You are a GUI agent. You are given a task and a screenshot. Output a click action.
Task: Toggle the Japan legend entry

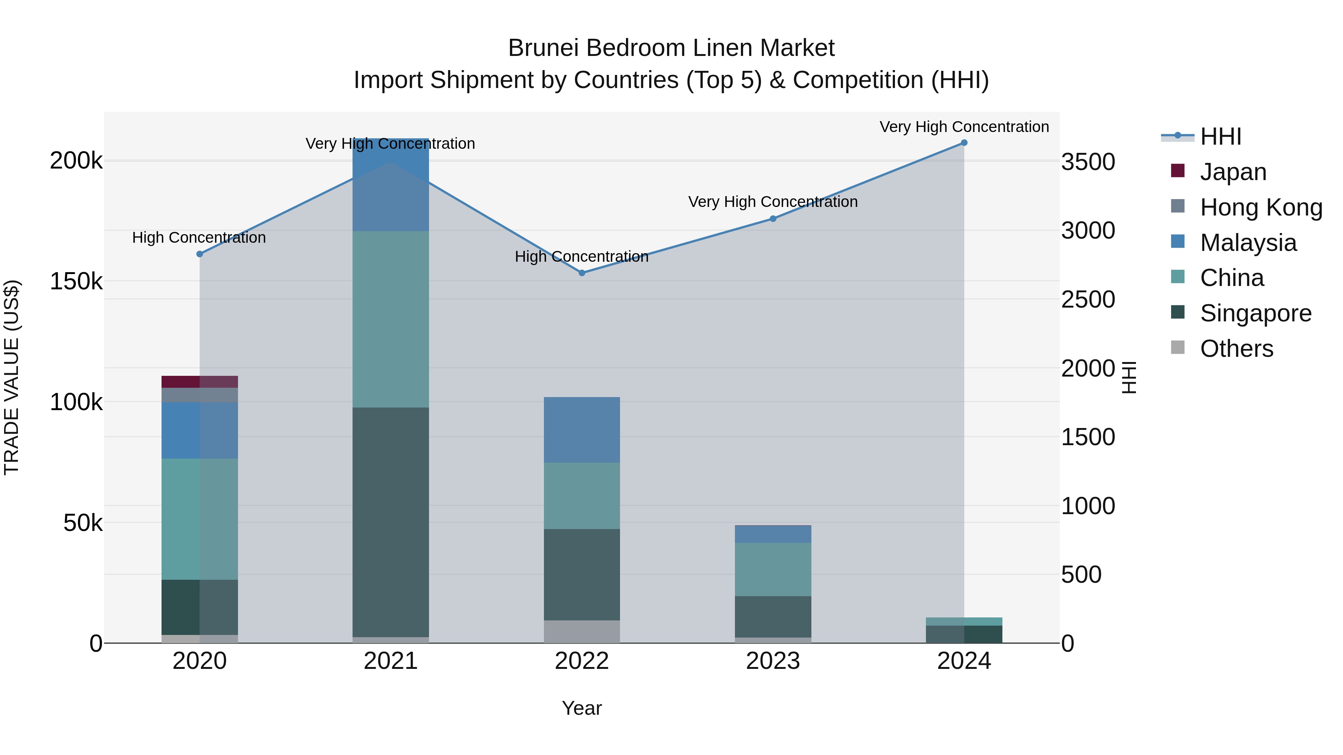pyautogui.click(x=1219, y=172)
